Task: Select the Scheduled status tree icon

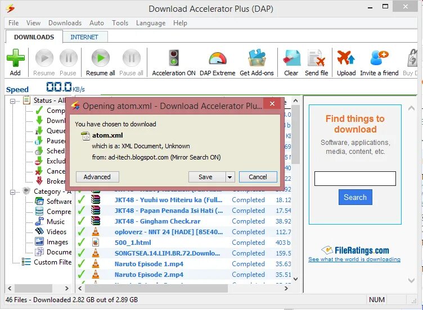Action: point(39,151)
